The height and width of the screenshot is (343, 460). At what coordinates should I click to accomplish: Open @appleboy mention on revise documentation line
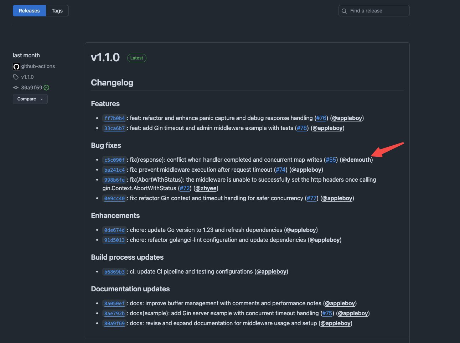tap(336, 323)
